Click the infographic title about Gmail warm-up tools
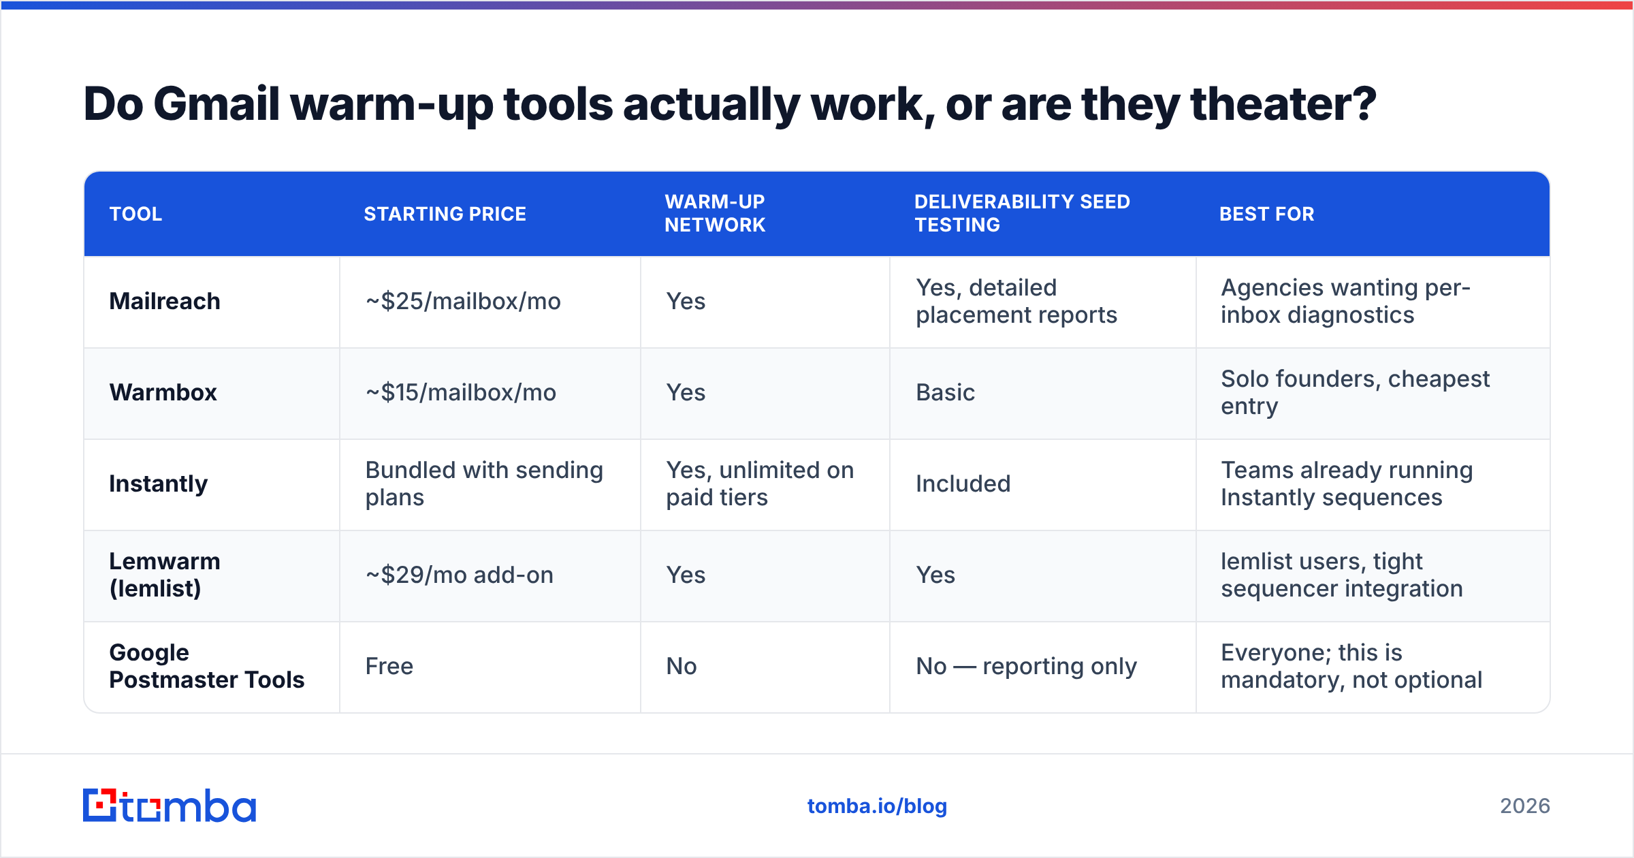1634x858 pixels. (730, 104)
